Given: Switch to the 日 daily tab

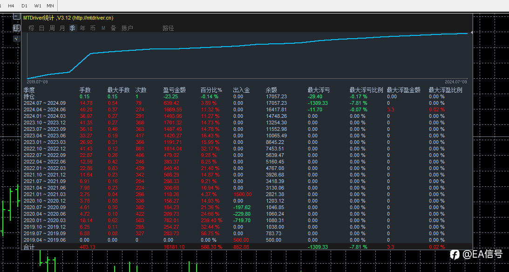Looking at the screenshot, I should (41, 28).
